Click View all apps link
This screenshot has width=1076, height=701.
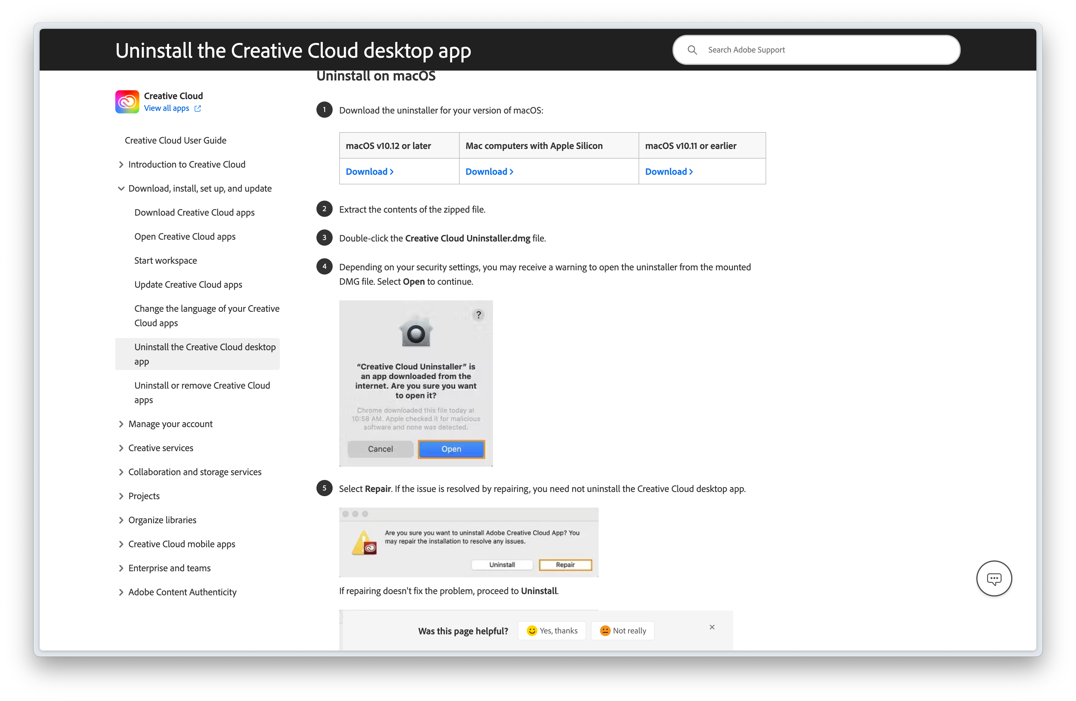click(166, 108)
